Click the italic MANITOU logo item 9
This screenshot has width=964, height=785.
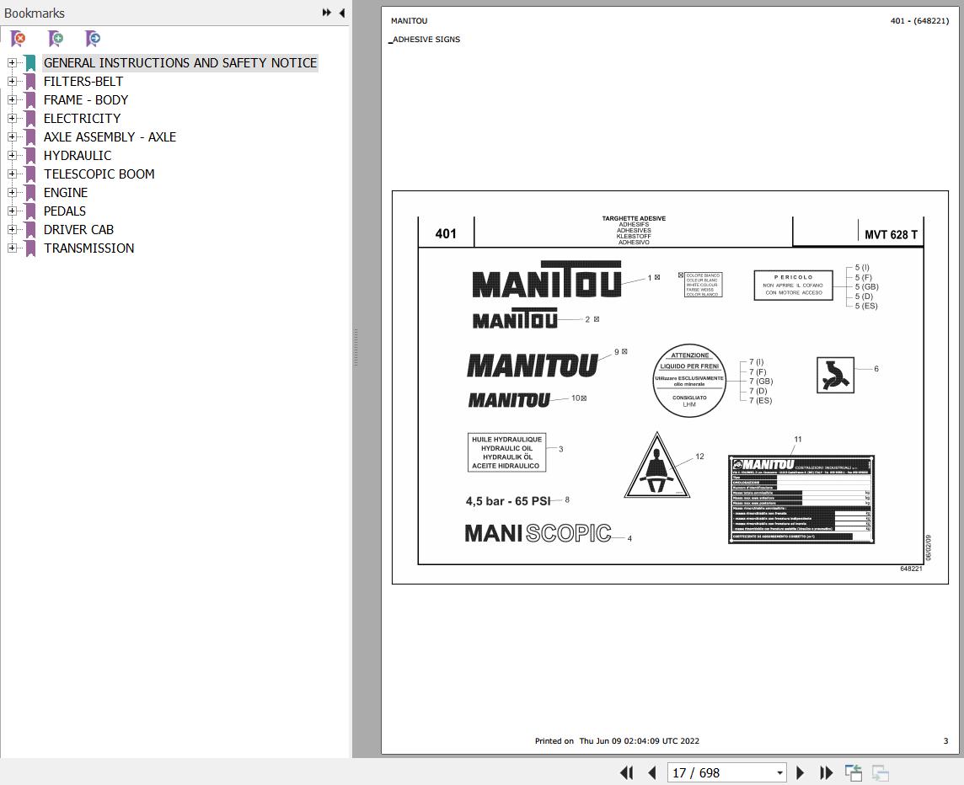(533, 366)
